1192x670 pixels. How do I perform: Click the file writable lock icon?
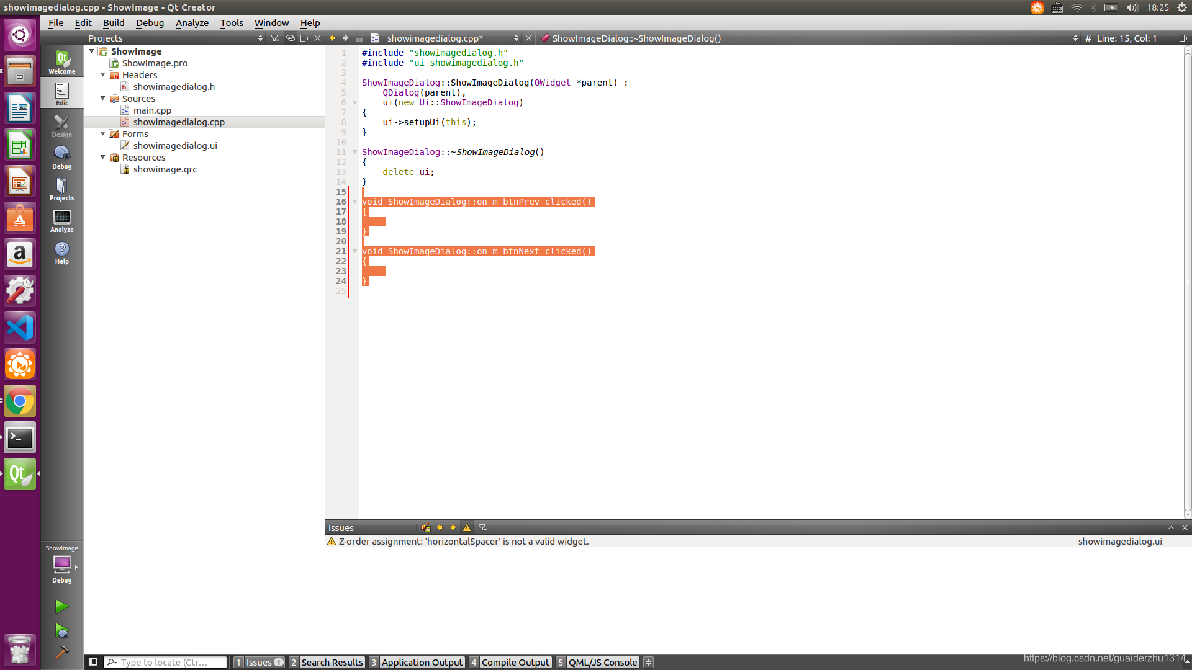359,38
